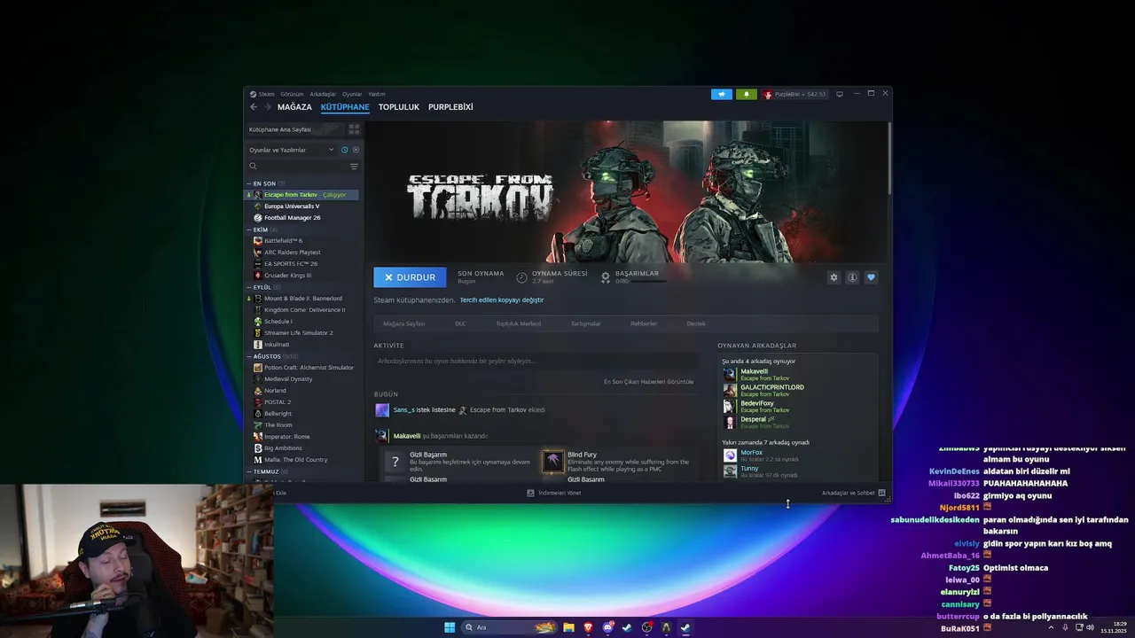1135x638 pixels.
Task: Collapse the EYLÜL category
Action: point(248,287)
